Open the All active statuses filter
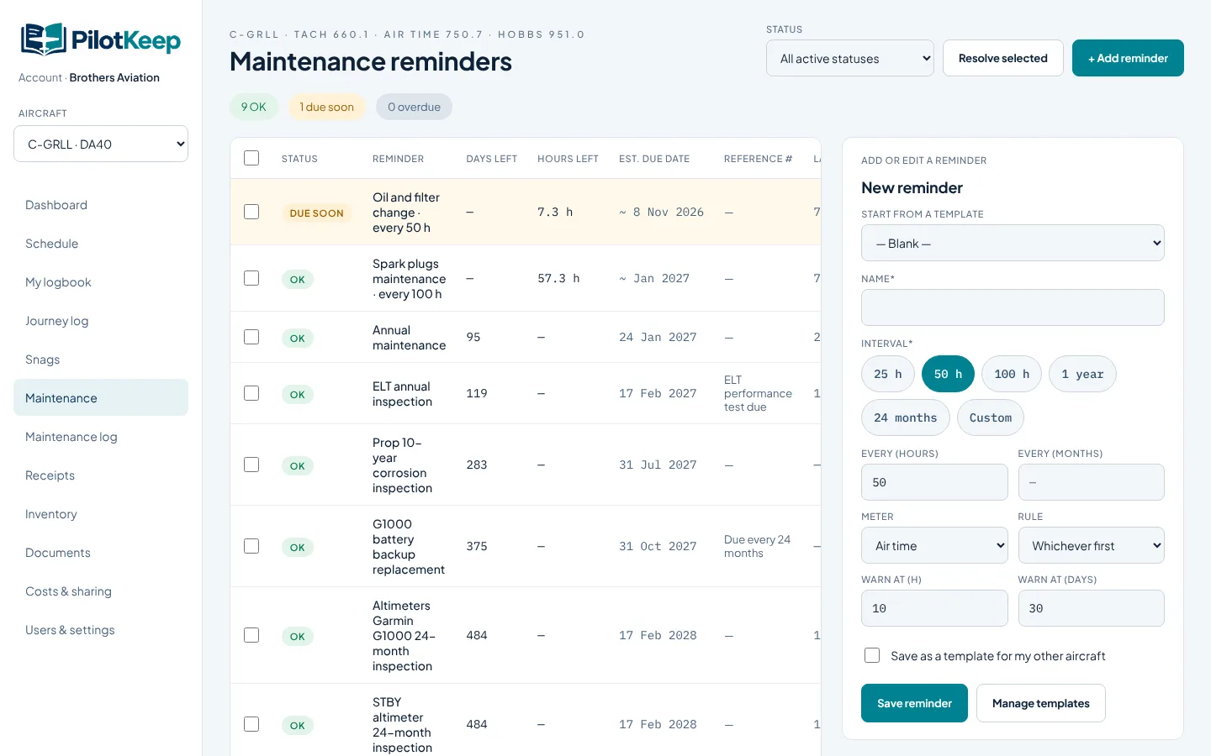This screenshot has height=756, width=1211. (850, 58)
